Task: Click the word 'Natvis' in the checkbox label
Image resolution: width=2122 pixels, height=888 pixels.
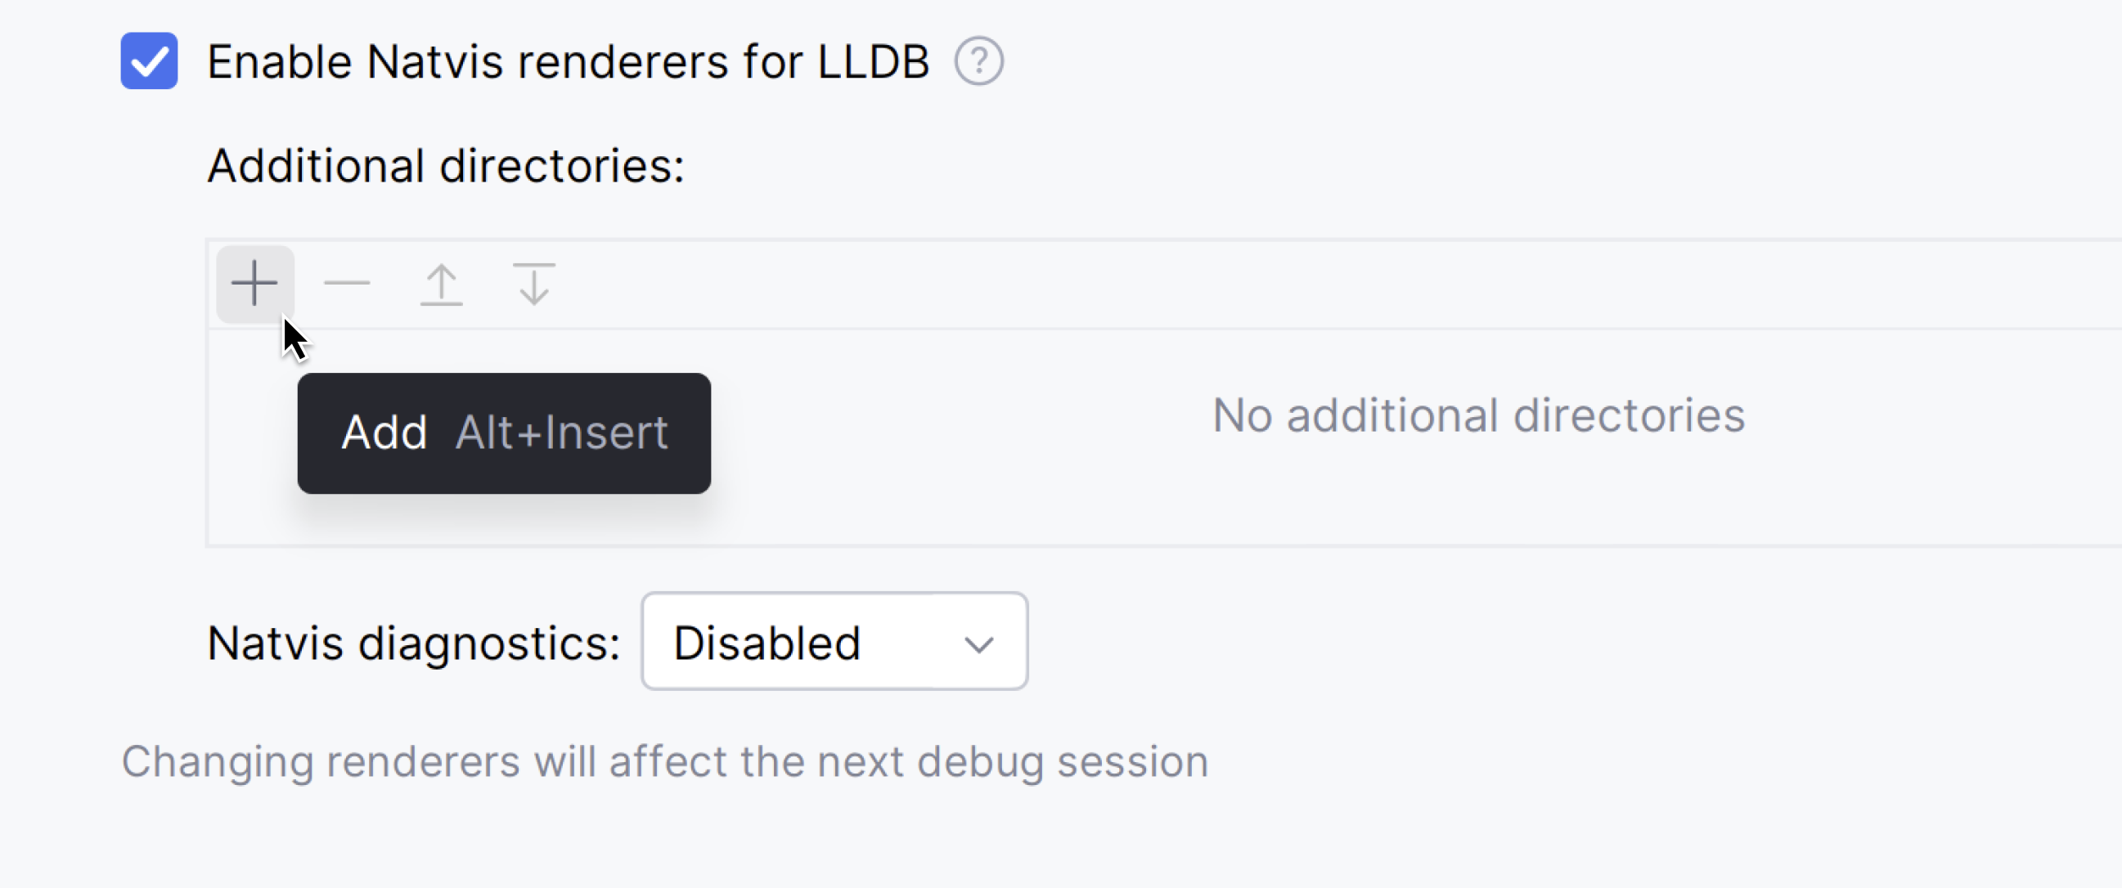Action: [434, 62]
